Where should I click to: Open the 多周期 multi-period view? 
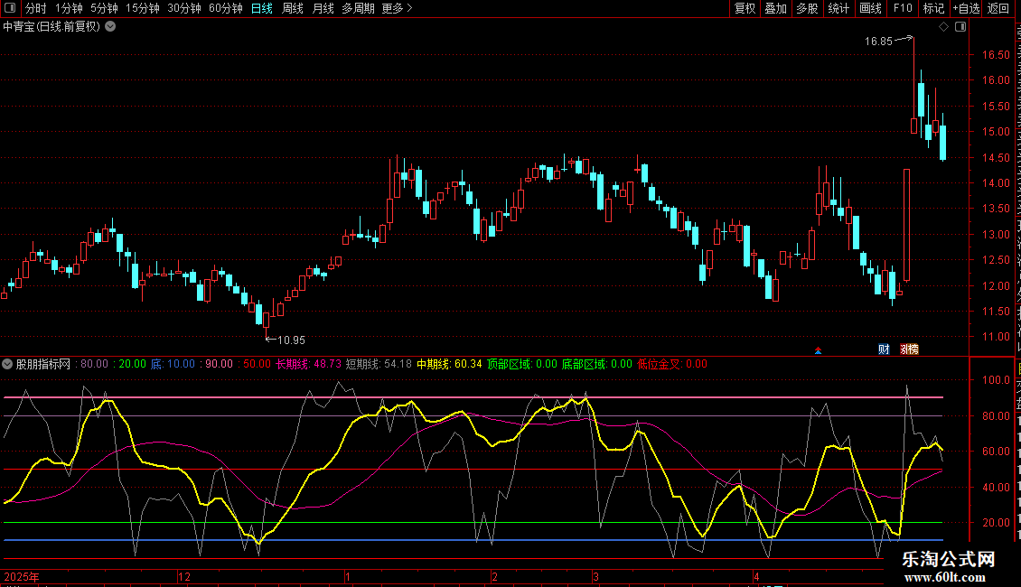point(358,8)
